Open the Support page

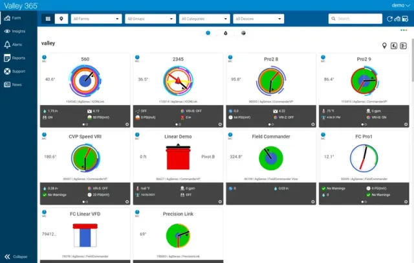18,71
